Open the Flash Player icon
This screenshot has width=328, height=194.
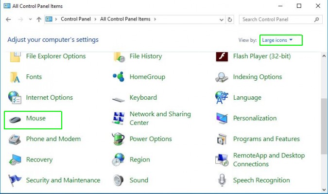[x=222, y=56]
